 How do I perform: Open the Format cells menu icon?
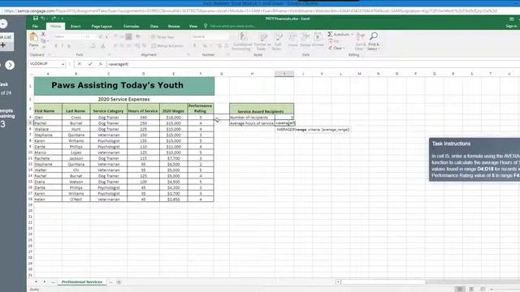tap(318, 40)
